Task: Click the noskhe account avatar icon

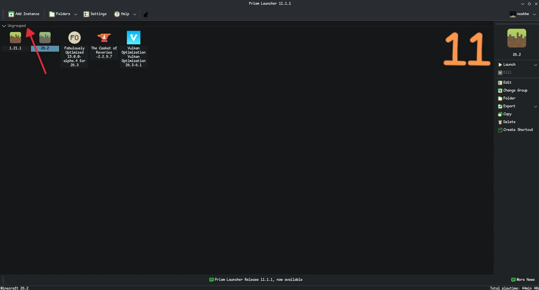Action: coord(512,14)
